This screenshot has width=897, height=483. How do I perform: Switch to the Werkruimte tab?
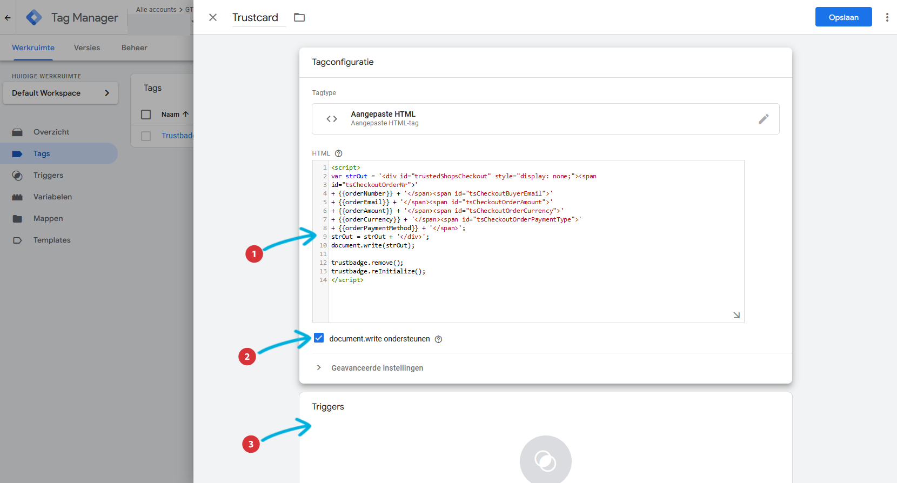tap(33, 48)
